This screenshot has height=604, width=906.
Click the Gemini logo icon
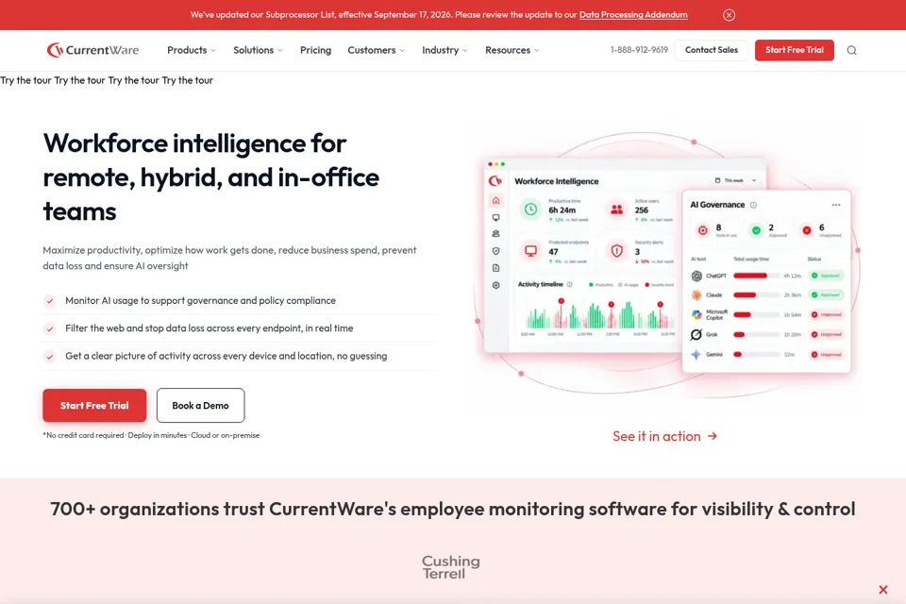696,354
